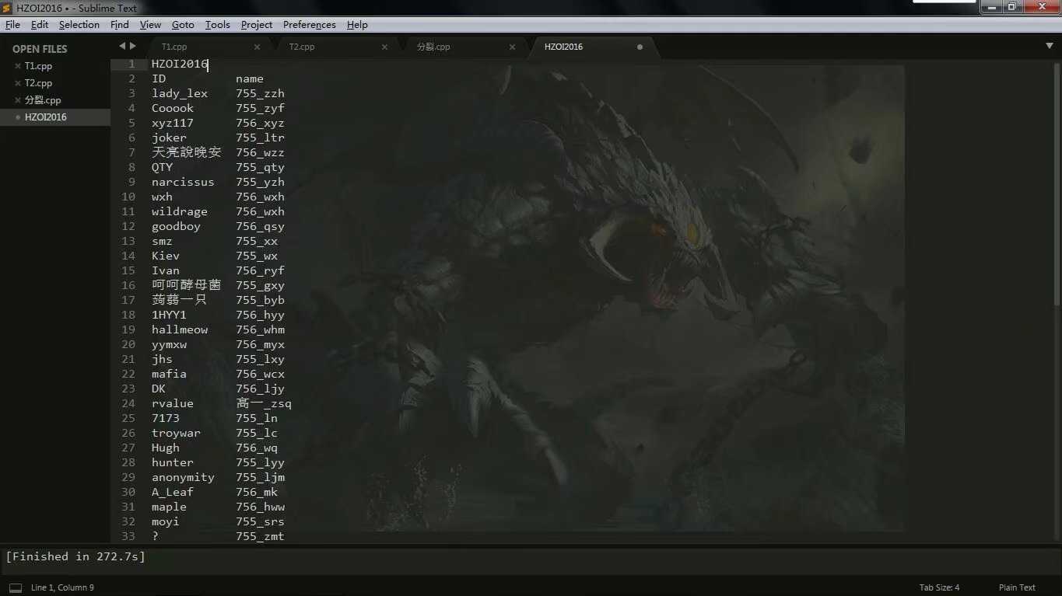Change Tab Size: 4 setting in status bar

coord(939,587)
